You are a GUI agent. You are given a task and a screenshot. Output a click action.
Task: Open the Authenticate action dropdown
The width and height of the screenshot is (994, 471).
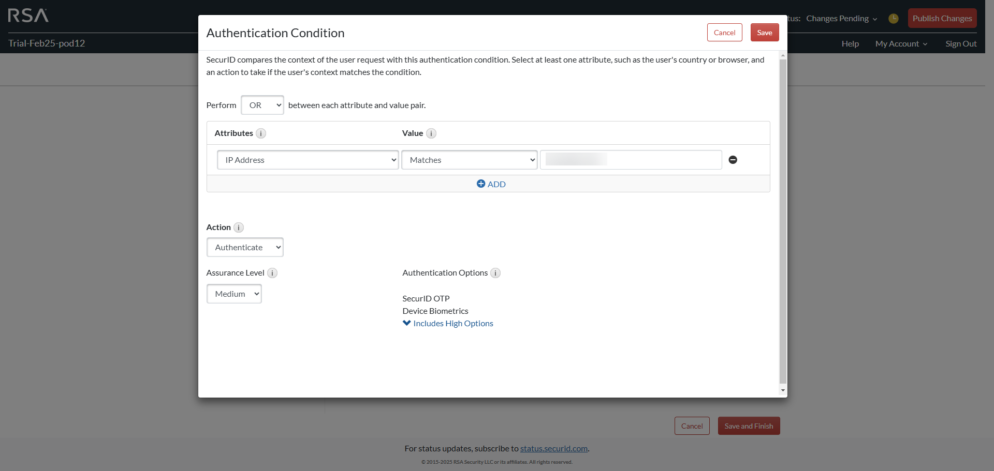[245, 247]
